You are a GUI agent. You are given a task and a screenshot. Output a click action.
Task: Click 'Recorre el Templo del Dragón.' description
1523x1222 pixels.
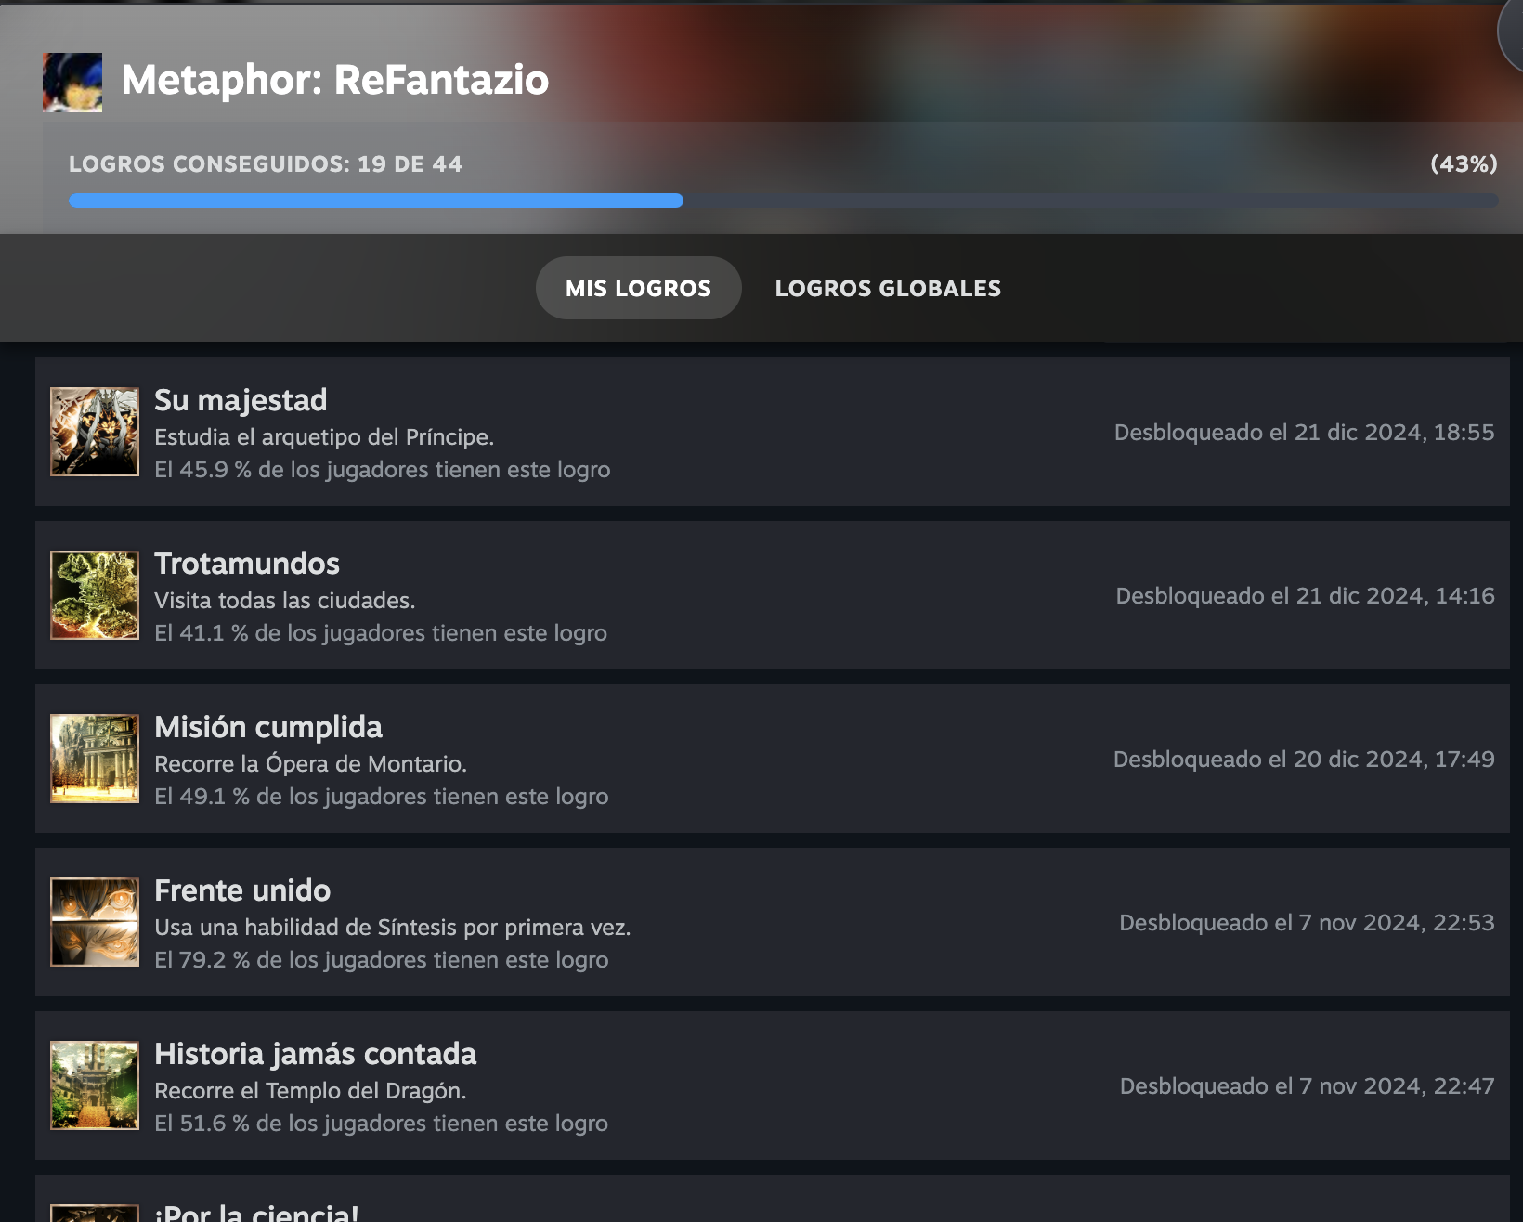point(310,1091)
